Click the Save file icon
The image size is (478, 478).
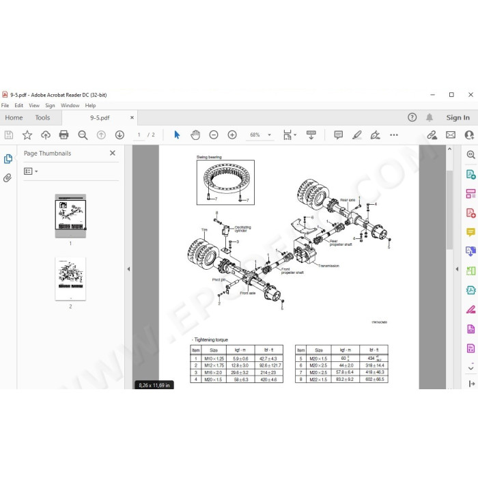pos(9,135)
